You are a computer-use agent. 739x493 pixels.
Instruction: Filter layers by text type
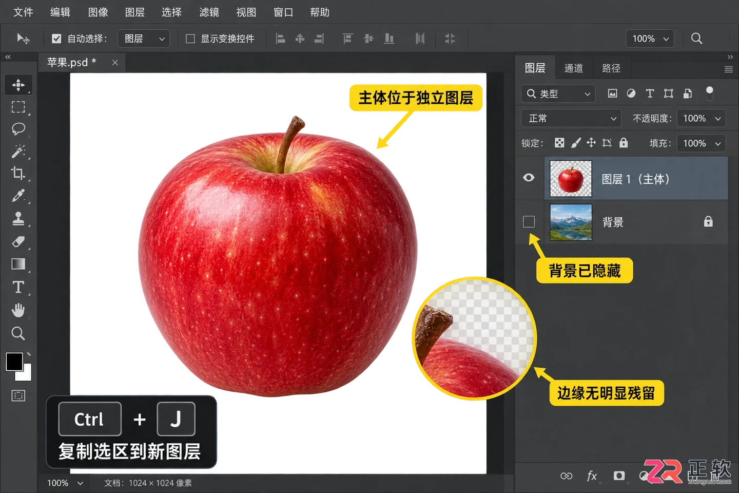coord(650,93)
